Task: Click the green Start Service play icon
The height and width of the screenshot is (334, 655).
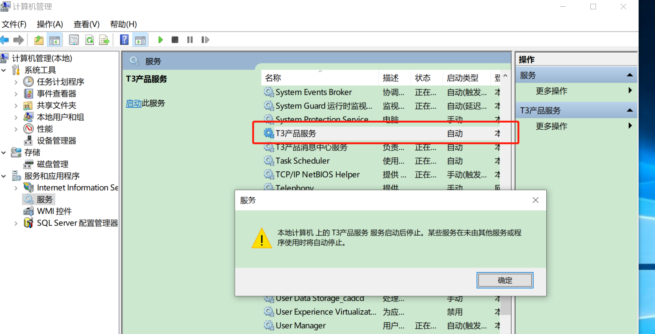Action: (x=160, y=40)
